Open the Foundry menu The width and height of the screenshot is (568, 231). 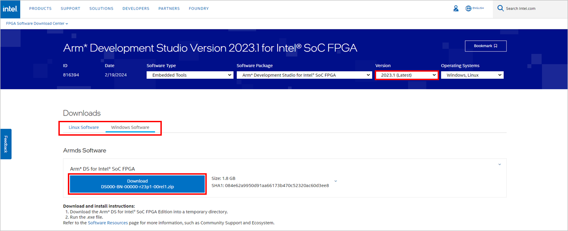(x=199, y=9)
